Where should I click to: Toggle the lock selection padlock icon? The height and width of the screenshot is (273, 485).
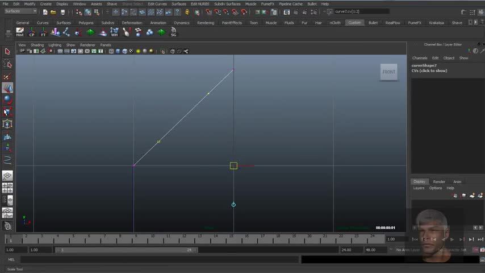click(x=187, y=12)
